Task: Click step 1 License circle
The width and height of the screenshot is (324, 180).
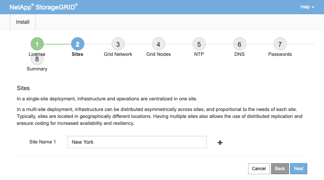Action: [x=37, y=44]
